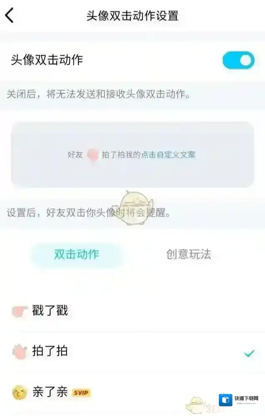This screenshot has height=416, width=265.
Task: Tap the 关闭后 description text line
Action: (x=98, y=94)
